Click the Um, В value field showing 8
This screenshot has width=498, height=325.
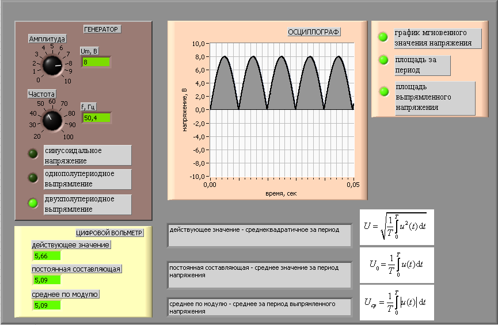96,62
